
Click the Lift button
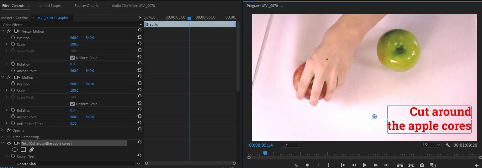400,165
